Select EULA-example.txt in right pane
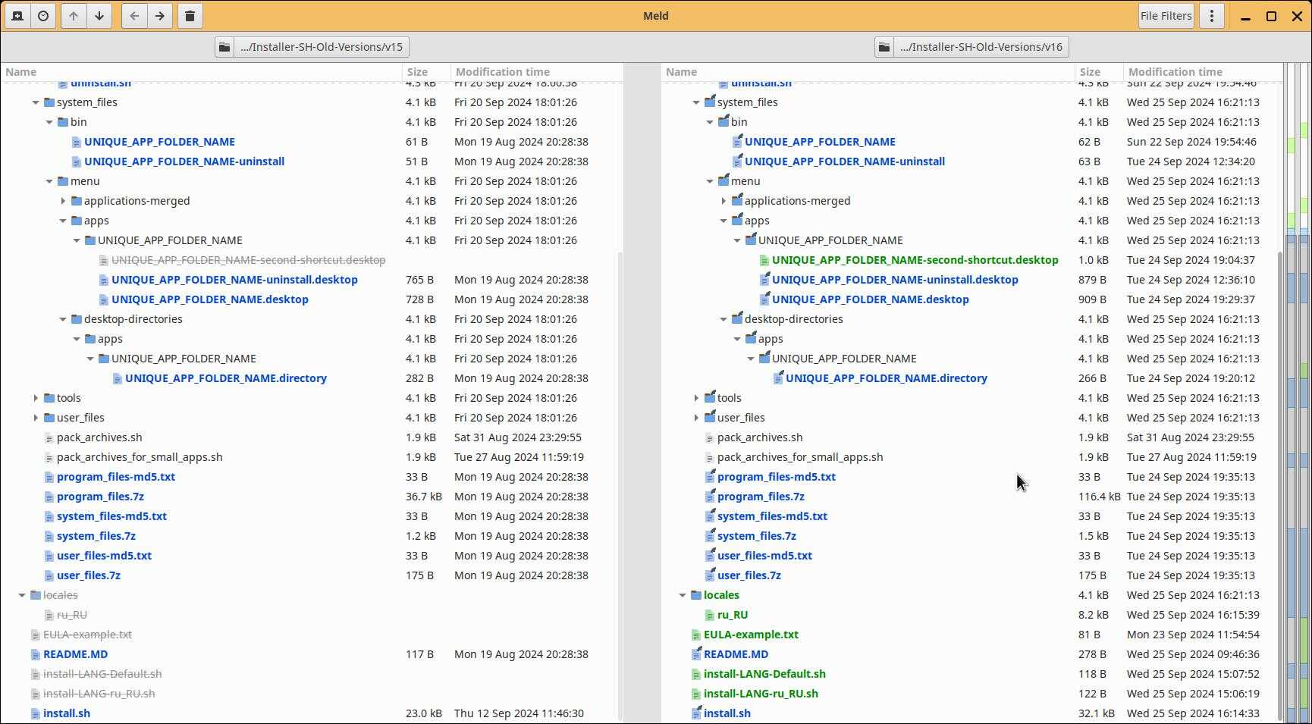 (750, 635)
